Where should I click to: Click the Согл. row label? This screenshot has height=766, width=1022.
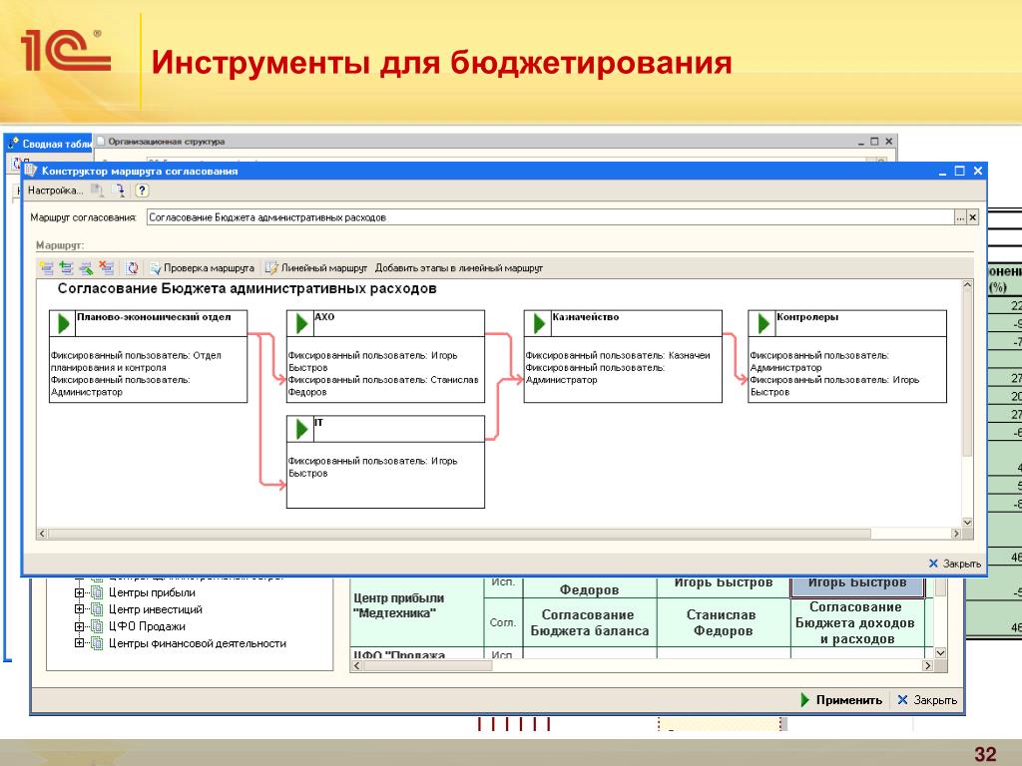(x=503, y=622)
